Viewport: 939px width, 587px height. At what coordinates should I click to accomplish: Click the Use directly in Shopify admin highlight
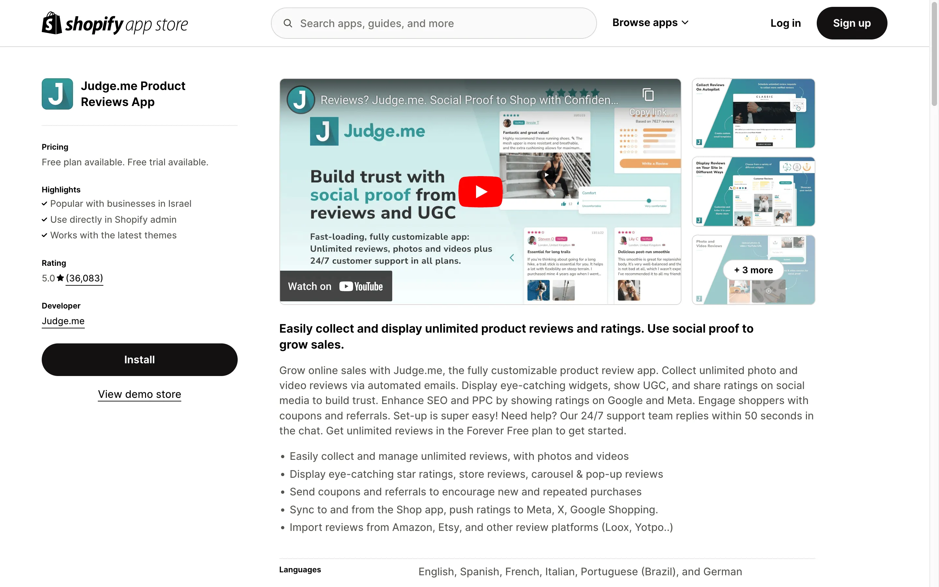click(113, 219)
